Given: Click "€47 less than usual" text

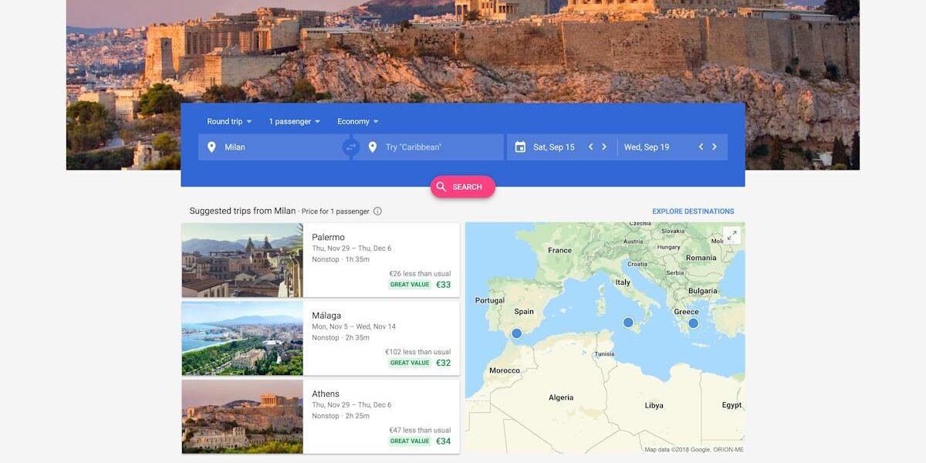Looking at the screenshot, I should coord(420,431).
